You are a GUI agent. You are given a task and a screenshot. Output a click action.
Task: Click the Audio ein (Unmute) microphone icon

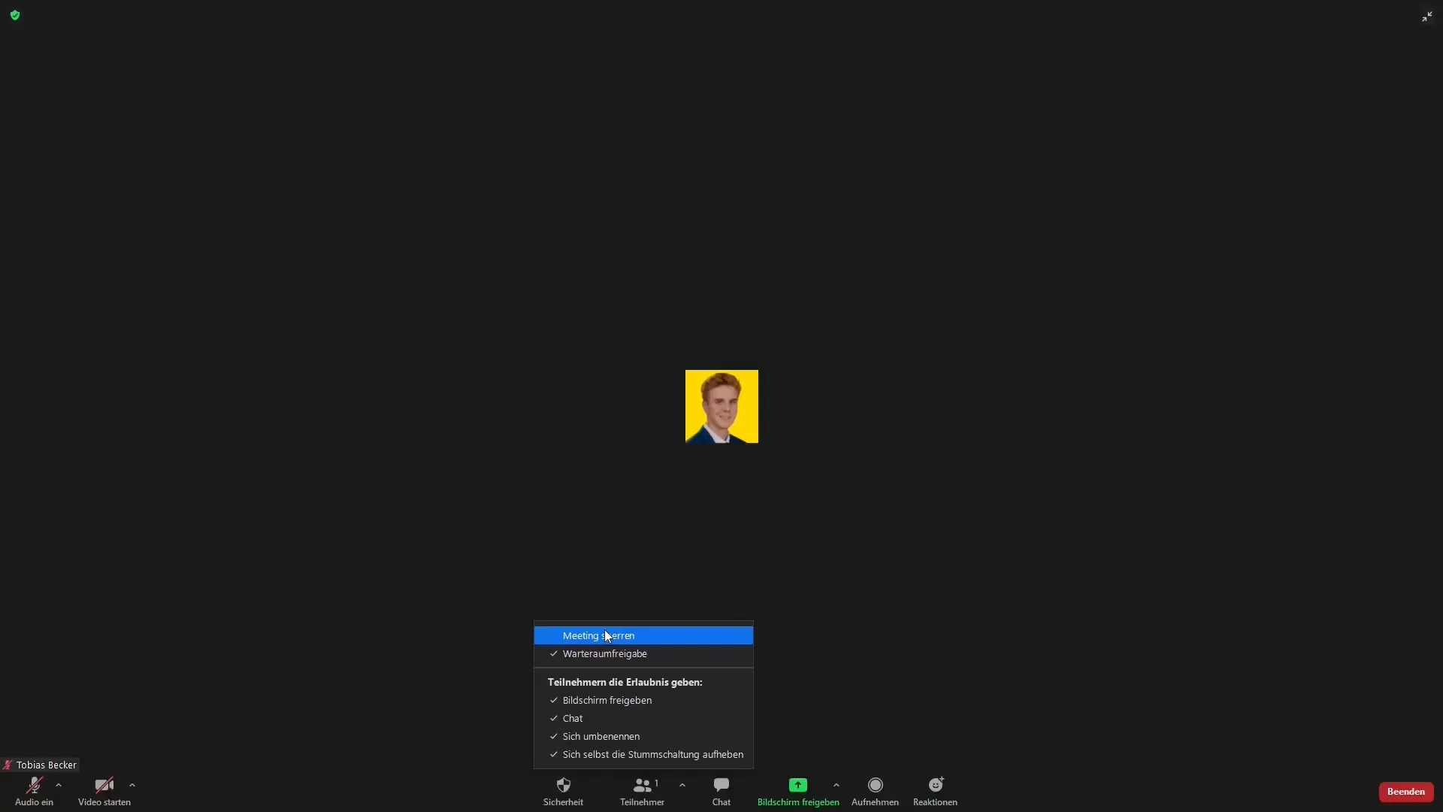(34, 785)
